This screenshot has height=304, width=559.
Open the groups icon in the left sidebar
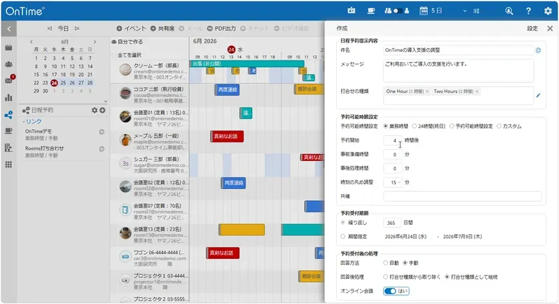click(9, 64)
